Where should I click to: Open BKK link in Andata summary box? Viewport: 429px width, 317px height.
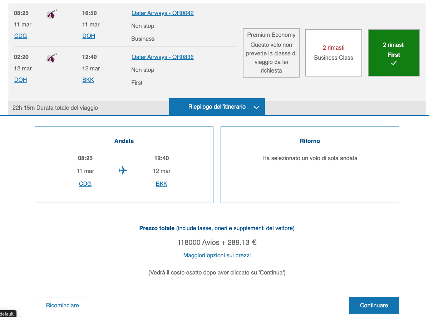[162, 184]
